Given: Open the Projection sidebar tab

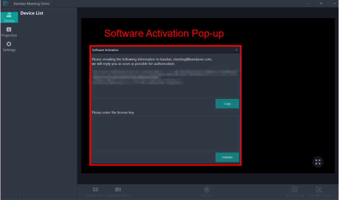Looking at the screenshot, I should tap(9, 32).
